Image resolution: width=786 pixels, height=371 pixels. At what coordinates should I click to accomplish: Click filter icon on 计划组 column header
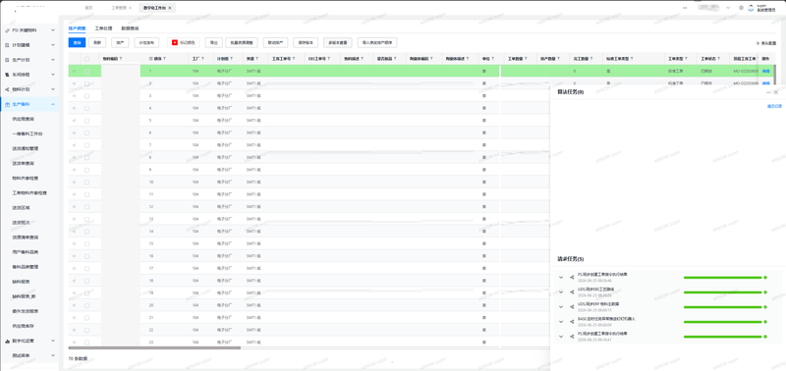tap(232, 59)
